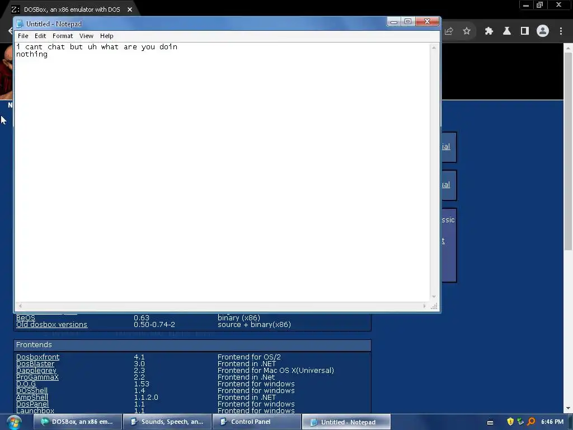Minimize the Notepad window
Screen dimensions: 573x430
(393, 22)
